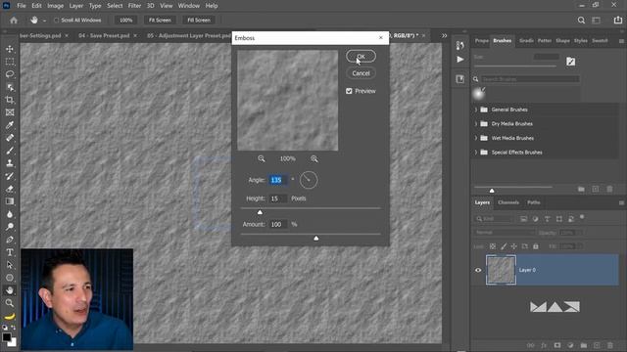Open the Select menu
This screenshot has width=627, height=352.
click(115, 6)
